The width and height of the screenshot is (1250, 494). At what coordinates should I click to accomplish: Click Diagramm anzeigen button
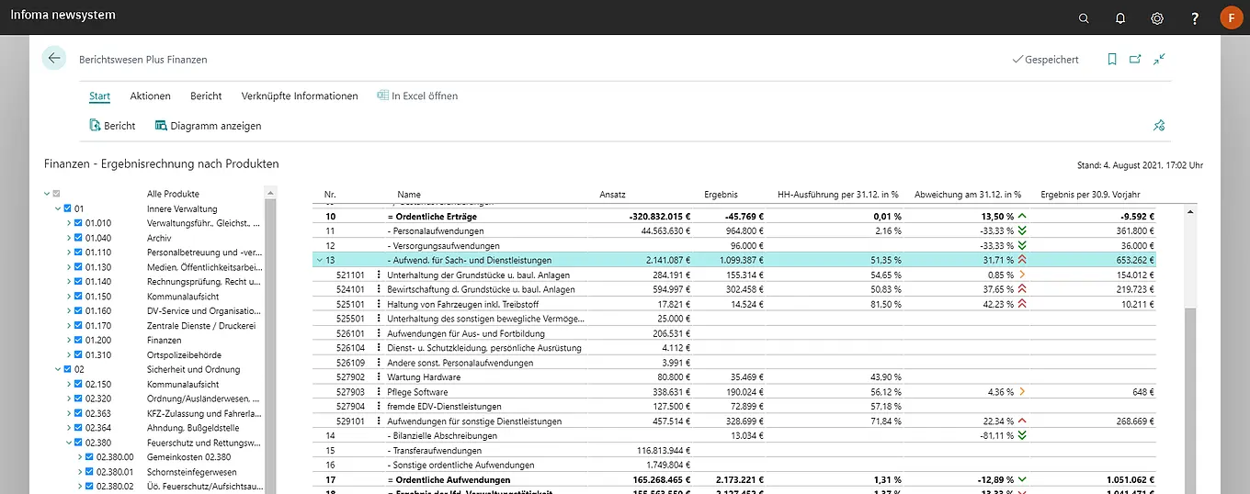point(209,126)
